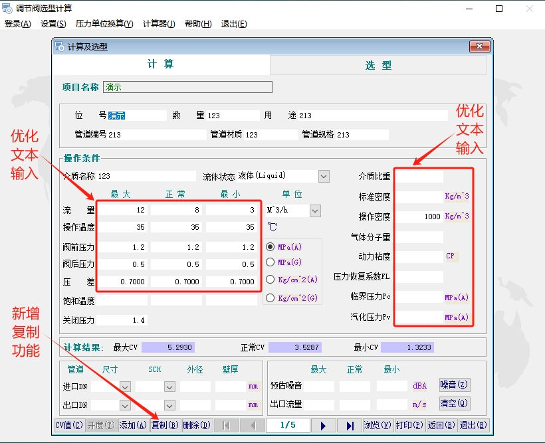545x443 pixels.
Task: Select MPa(G) pressure unit
Action: (x=270, y=262)
